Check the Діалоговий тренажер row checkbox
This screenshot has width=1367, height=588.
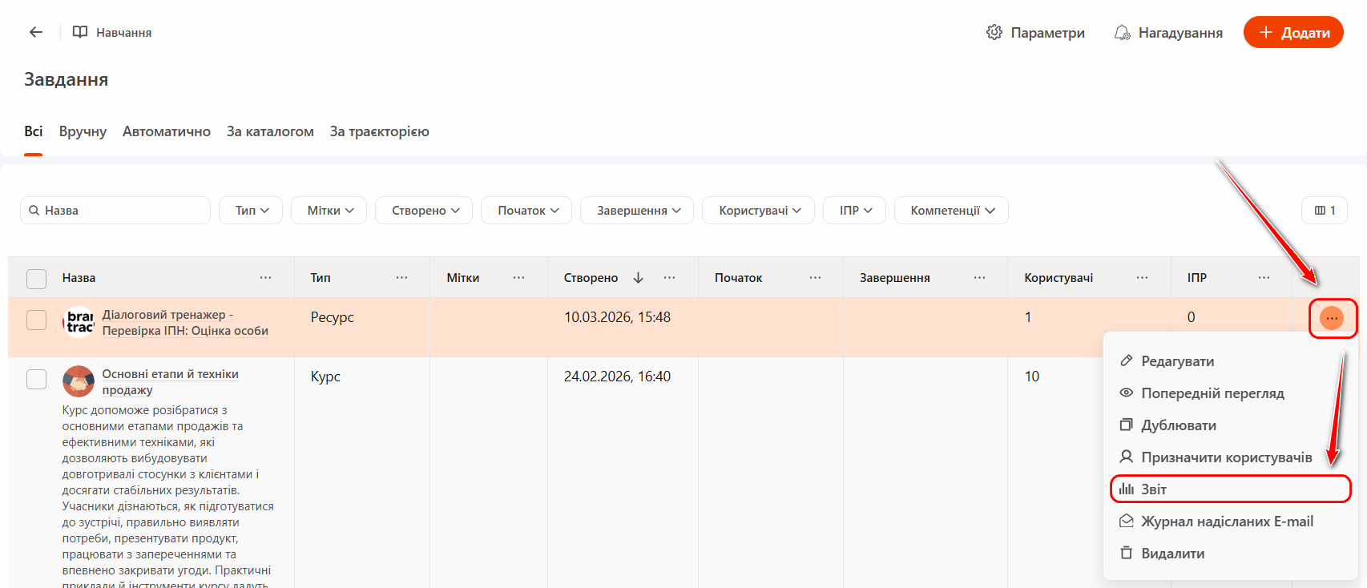tap(37, 320)
